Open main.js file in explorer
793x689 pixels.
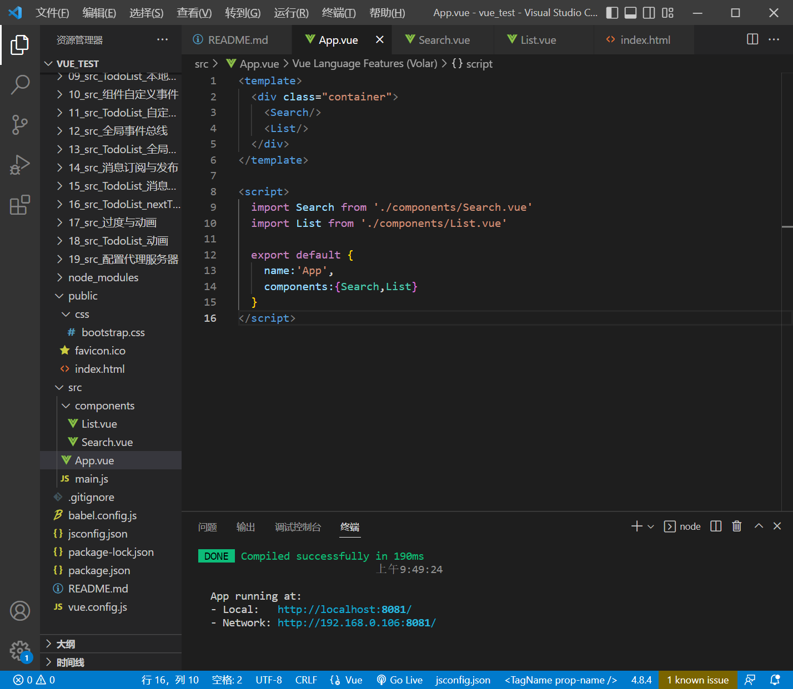(111, 479)
